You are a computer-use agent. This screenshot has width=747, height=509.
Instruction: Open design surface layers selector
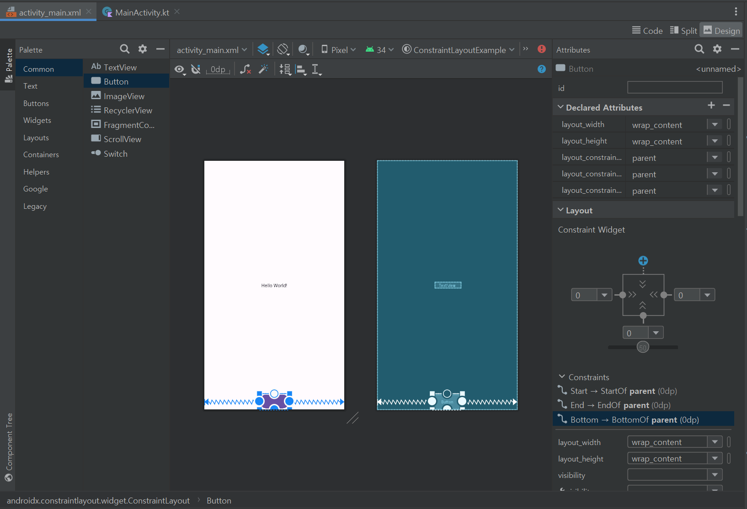coord(263,49)
